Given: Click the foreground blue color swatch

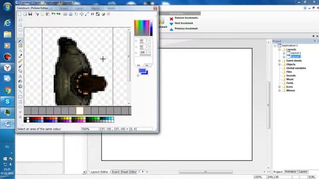Looking at the screenshot, I should [x=142, y=71].
